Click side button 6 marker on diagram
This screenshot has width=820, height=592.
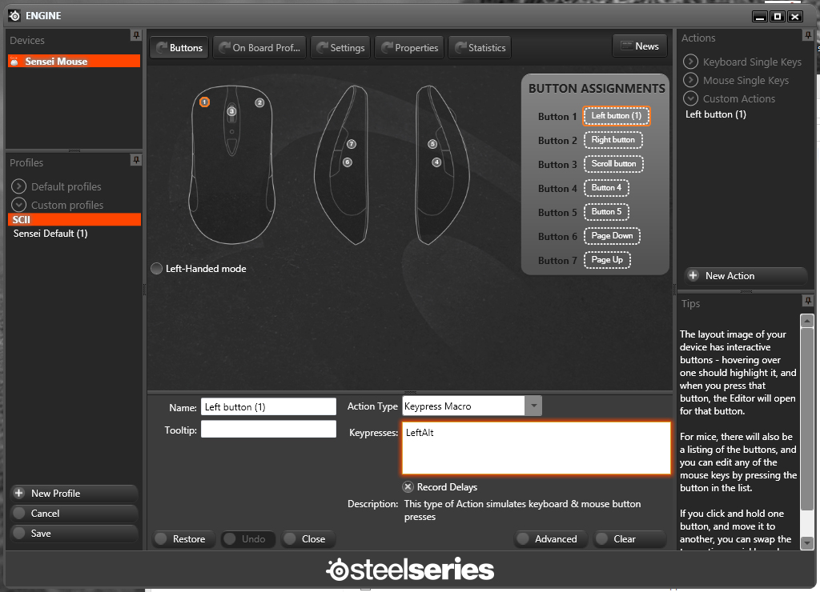click(x=348, y=162)
